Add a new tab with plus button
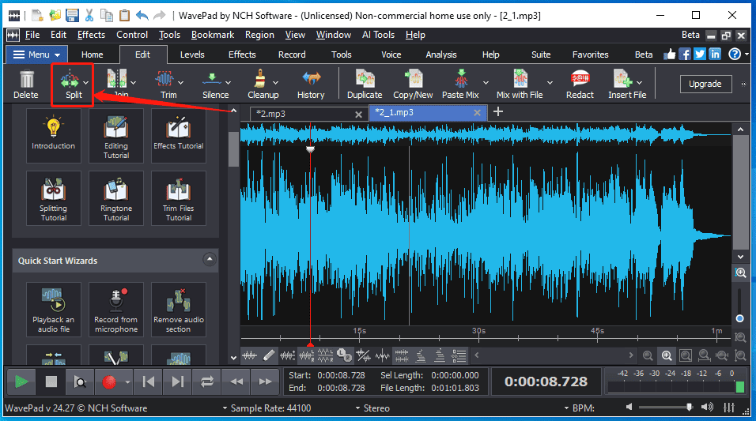This screenshot has width=756, height=421. 498,111
